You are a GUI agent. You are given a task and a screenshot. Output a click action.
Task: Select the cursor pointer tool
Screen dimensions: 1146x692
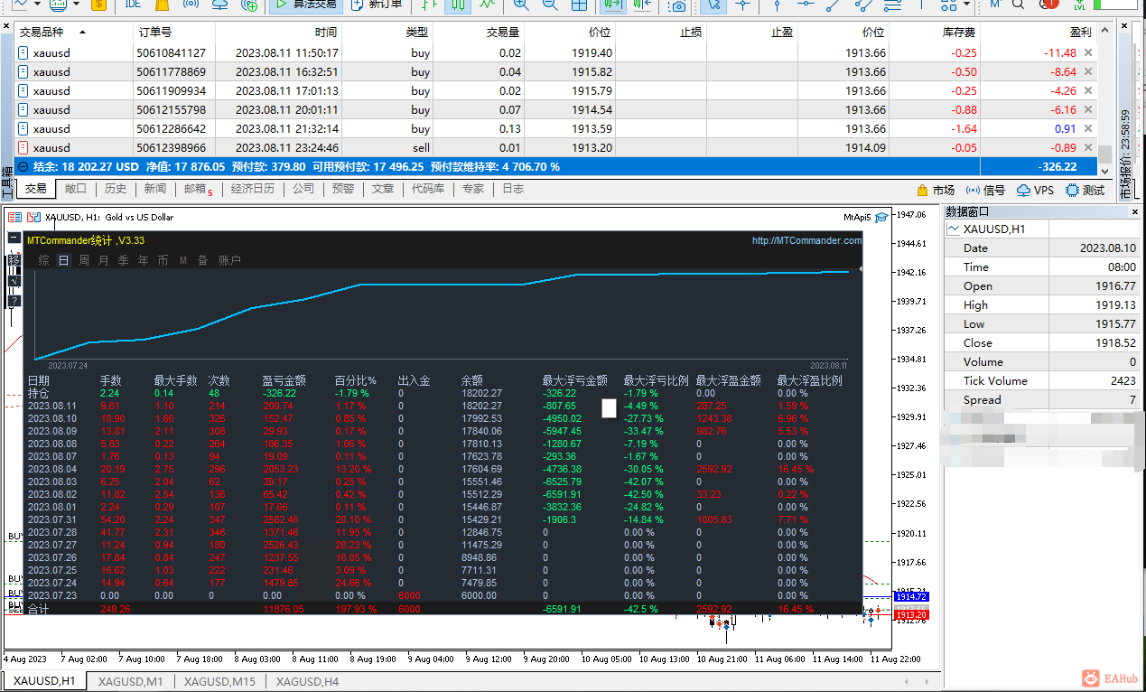(714, 5)
